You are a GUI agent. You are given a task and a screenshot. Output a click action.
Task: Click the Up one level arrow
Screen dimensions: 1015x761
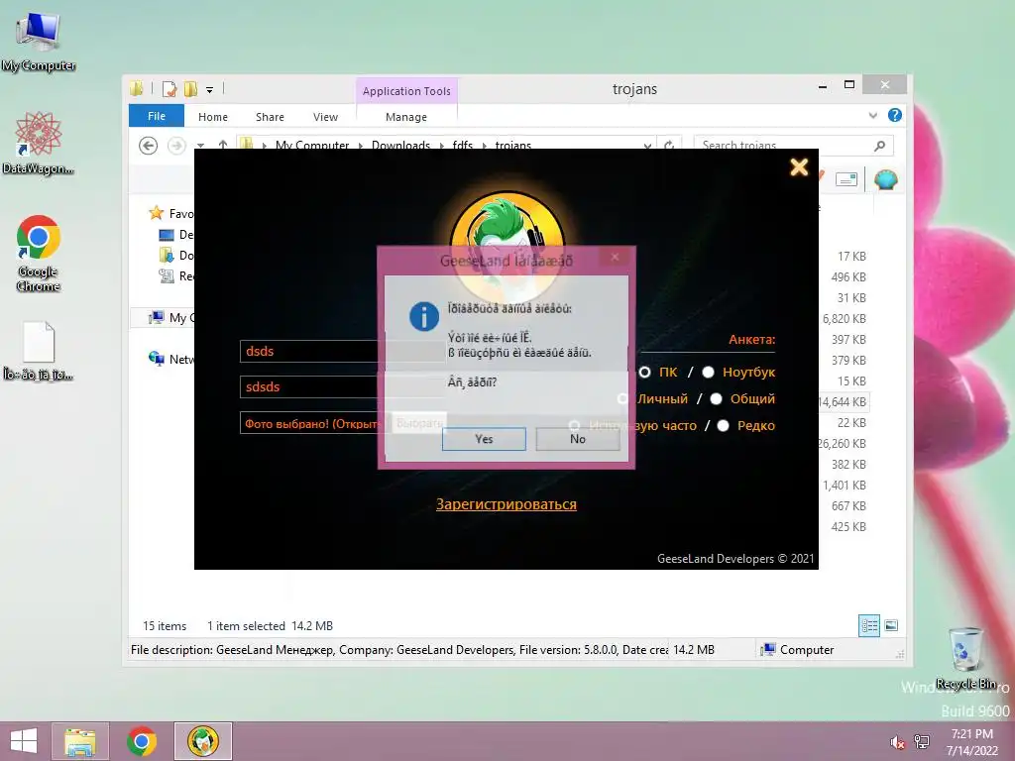point(223,145)
